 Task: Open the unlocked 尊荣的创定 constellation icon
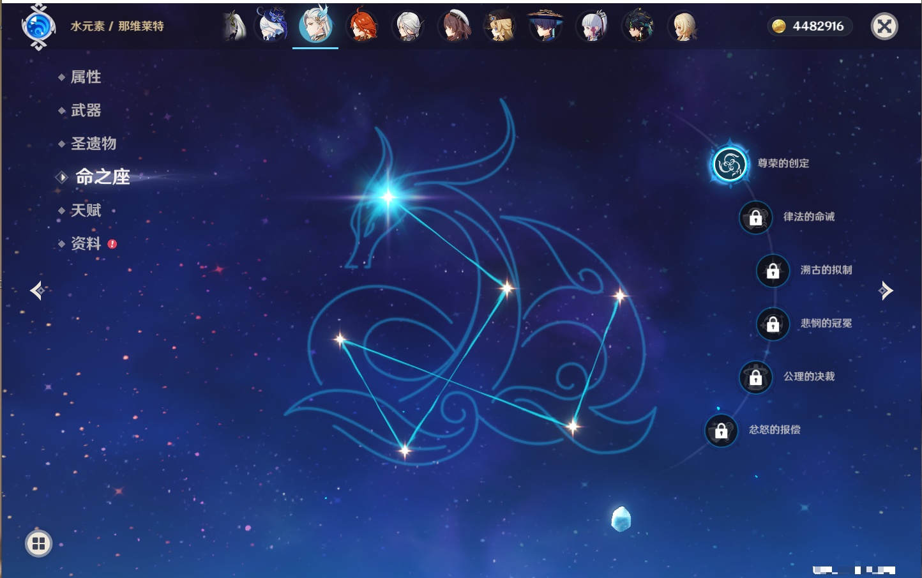730,164
